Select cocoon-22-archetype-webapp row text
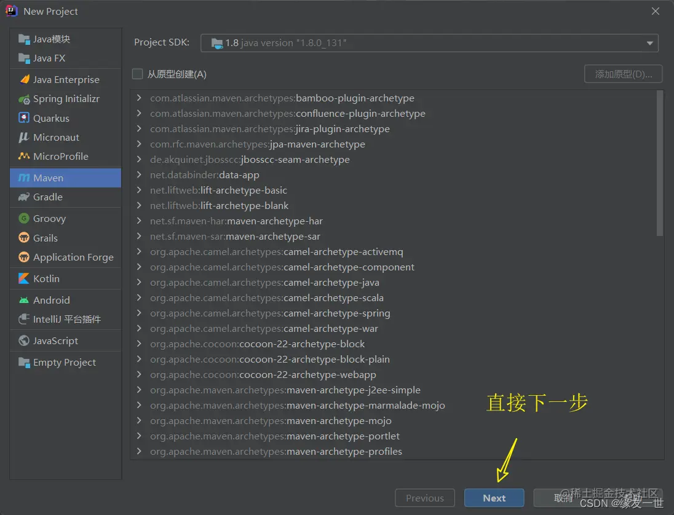This screenshot has height=515, width=674. [x=263, y=374]
